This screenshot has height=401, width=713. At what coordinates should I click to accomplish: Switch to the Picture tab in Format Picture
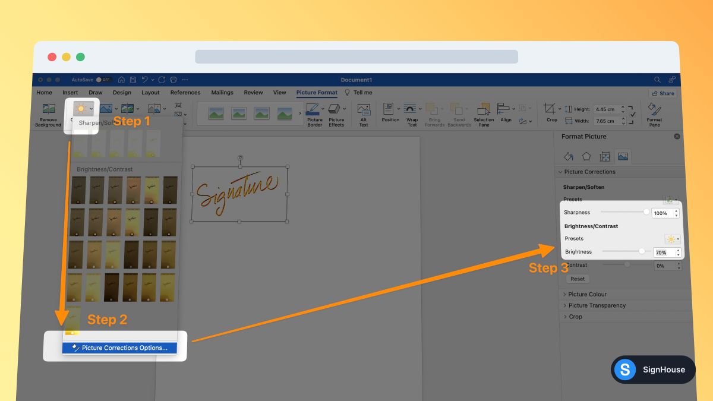click(622, 156)
